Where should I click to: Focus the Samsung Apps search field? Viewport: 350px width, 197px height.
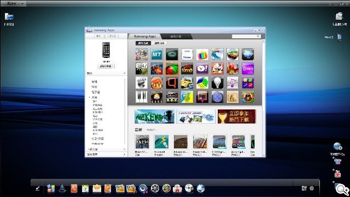(244, 36)
